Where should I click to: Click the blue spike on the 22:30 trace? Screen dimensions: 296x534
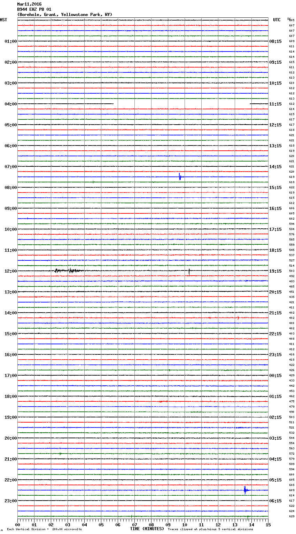(246, 490)
